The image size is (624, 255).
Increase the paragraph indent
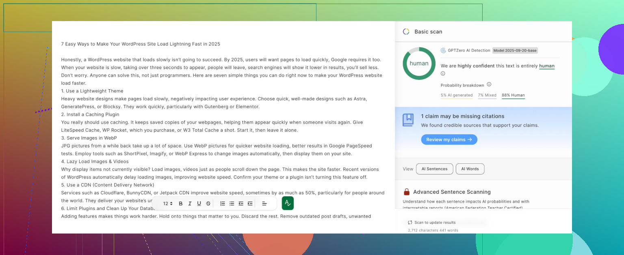coord(250,204)
